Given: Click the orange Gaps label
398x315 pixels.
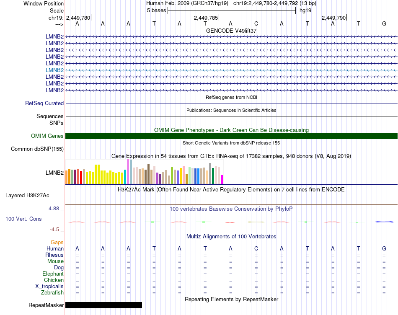Looking at the screenshot, I should (57, 243).
